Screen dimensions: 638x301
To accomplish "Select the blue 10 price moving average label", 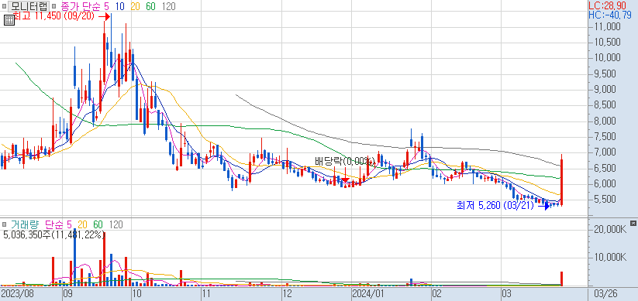I will [119, 6].
